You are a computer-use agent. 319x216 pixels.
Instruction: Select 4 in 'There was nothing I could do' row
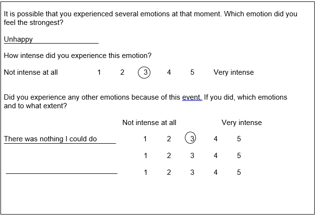(x=216, y=139)
